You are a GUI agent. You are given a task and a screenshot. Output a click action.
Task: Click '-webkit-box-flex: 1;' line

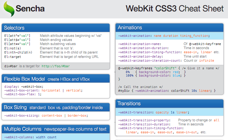[x=23, y=94]
